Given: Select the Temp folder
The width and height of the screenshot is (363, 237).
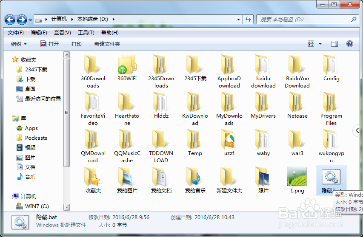Looking at the screenshot, I should pyautogui.click(x=195, y=143).
